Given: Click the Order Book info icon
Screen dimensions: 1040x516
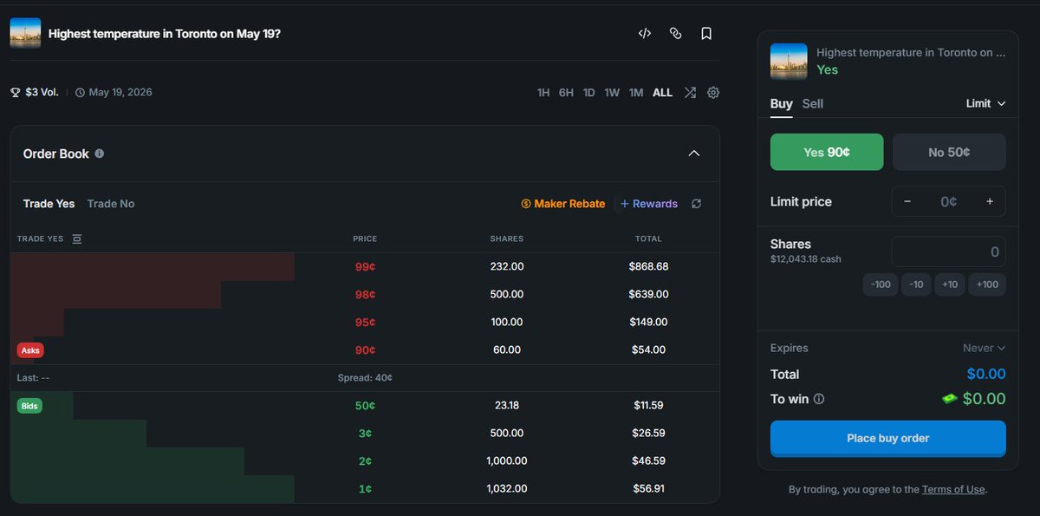Looking at the screenshot, I should (x=100, y=153).
